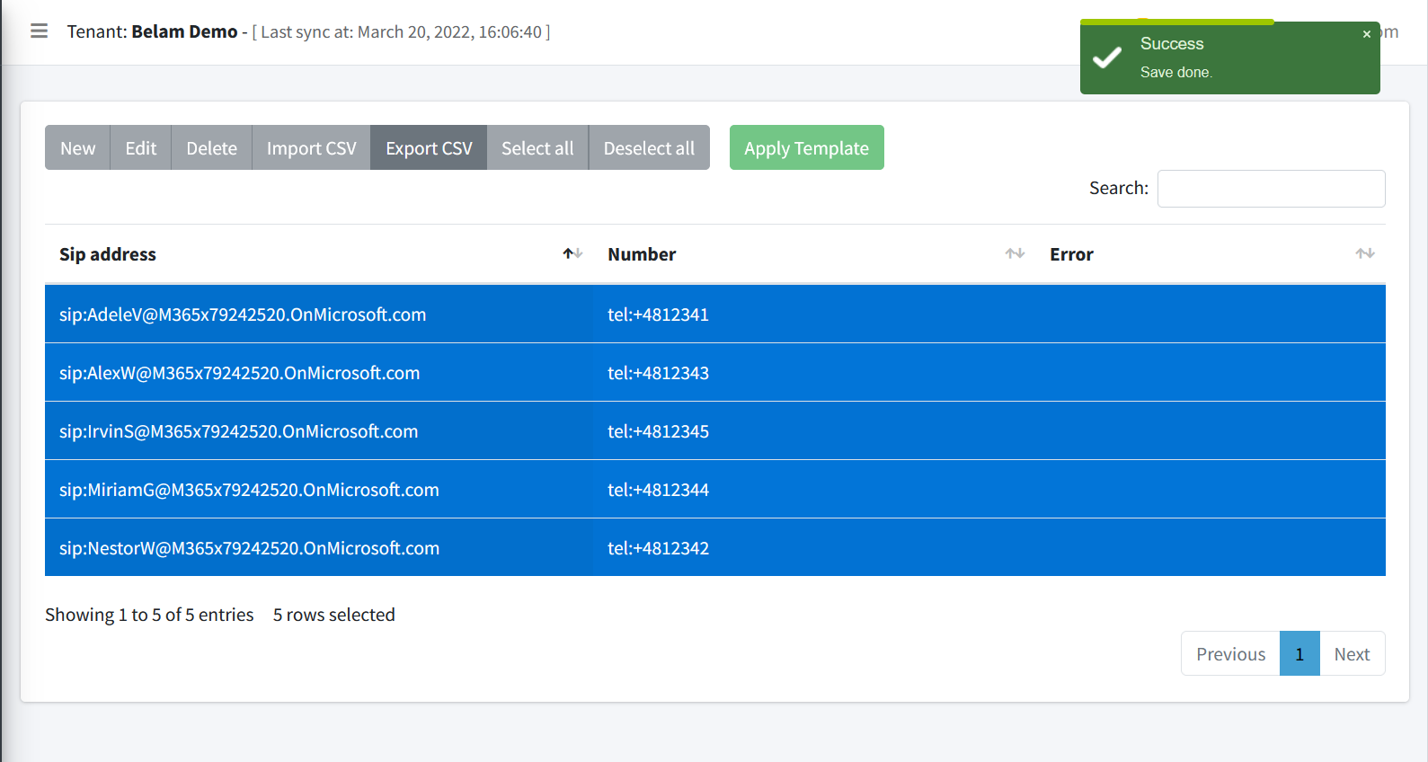This screenshot has height=762, width=1428.
Task: Delete the selected rows
Action: [x=211, y=148]
